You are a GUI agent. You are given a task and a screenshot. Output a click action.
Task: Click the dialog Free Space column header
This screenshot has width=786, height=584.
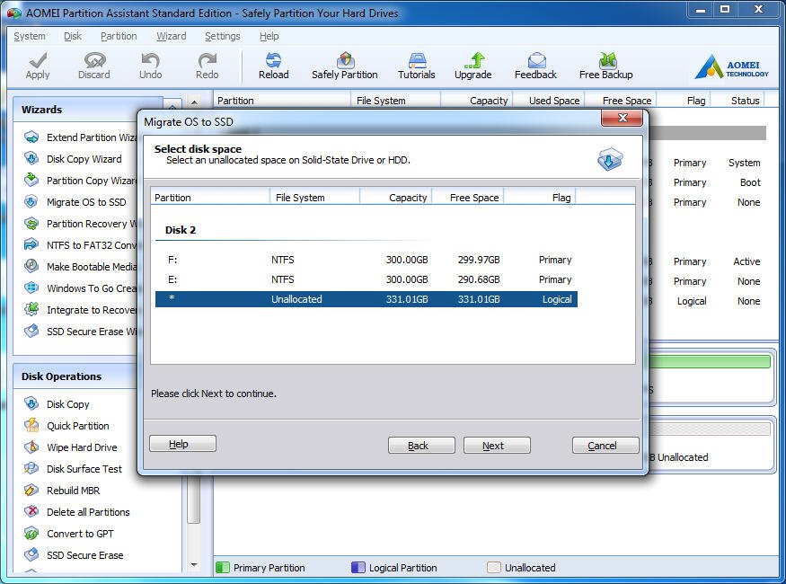coord(468,198)
